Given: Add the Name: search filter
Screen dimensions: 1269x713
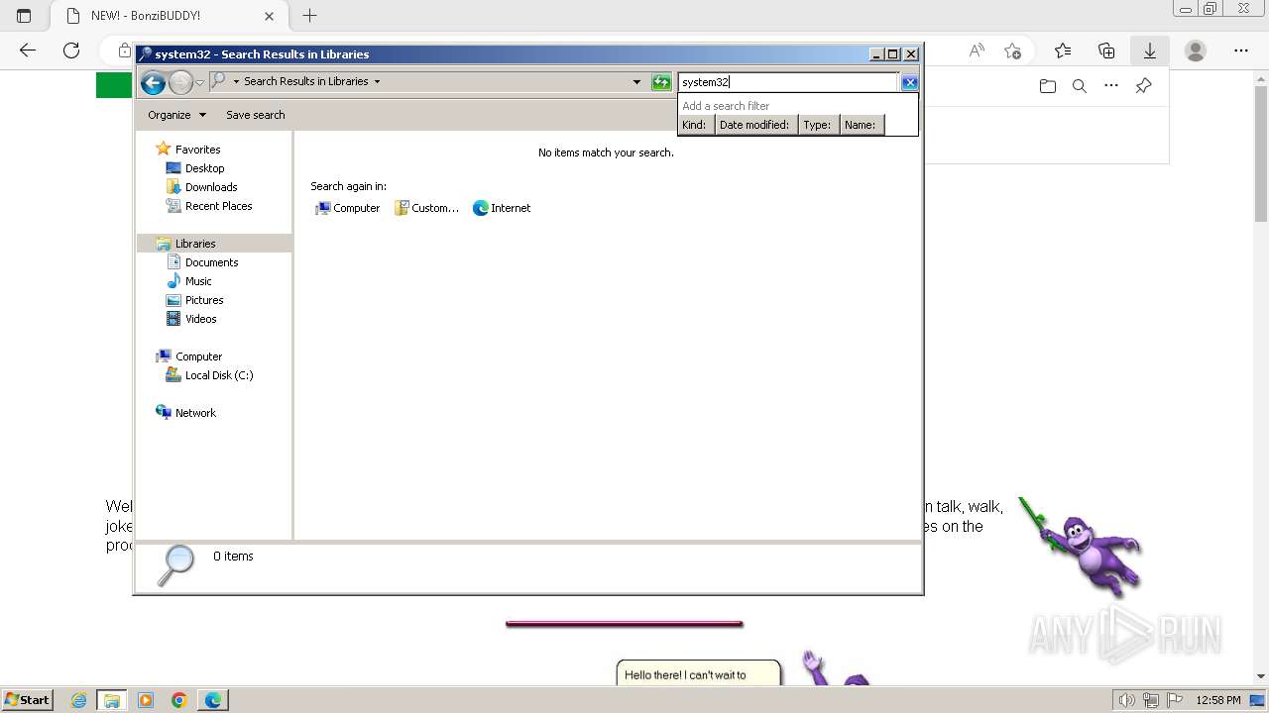Looking at the screenshot, I should (861, 125).
